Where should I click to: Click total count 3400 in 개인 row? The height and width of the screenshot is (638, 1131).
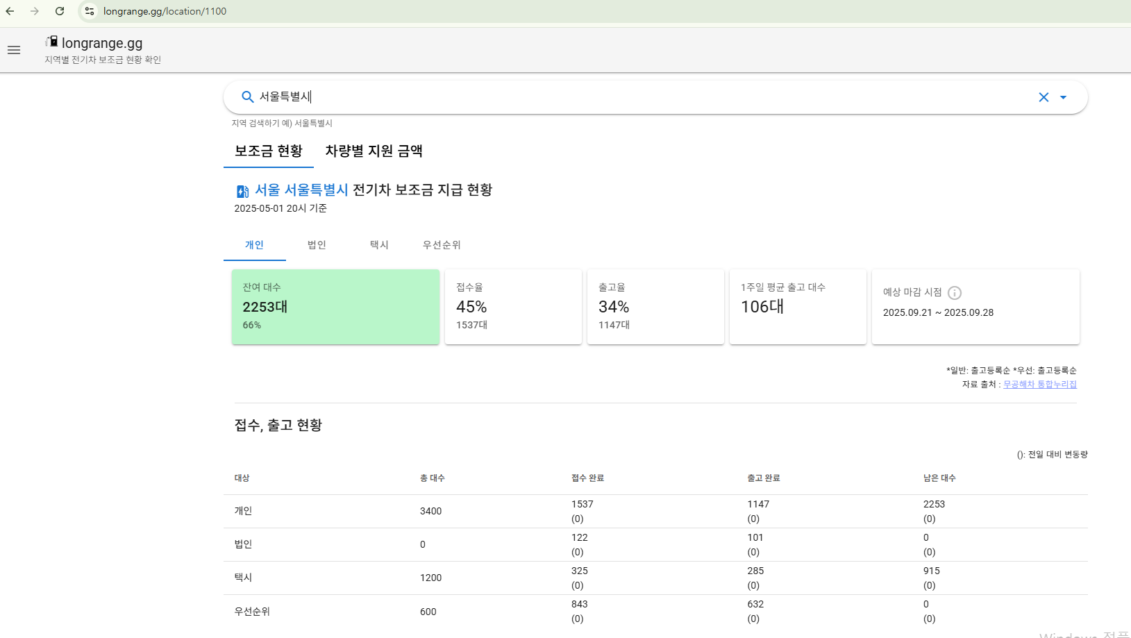430,511
